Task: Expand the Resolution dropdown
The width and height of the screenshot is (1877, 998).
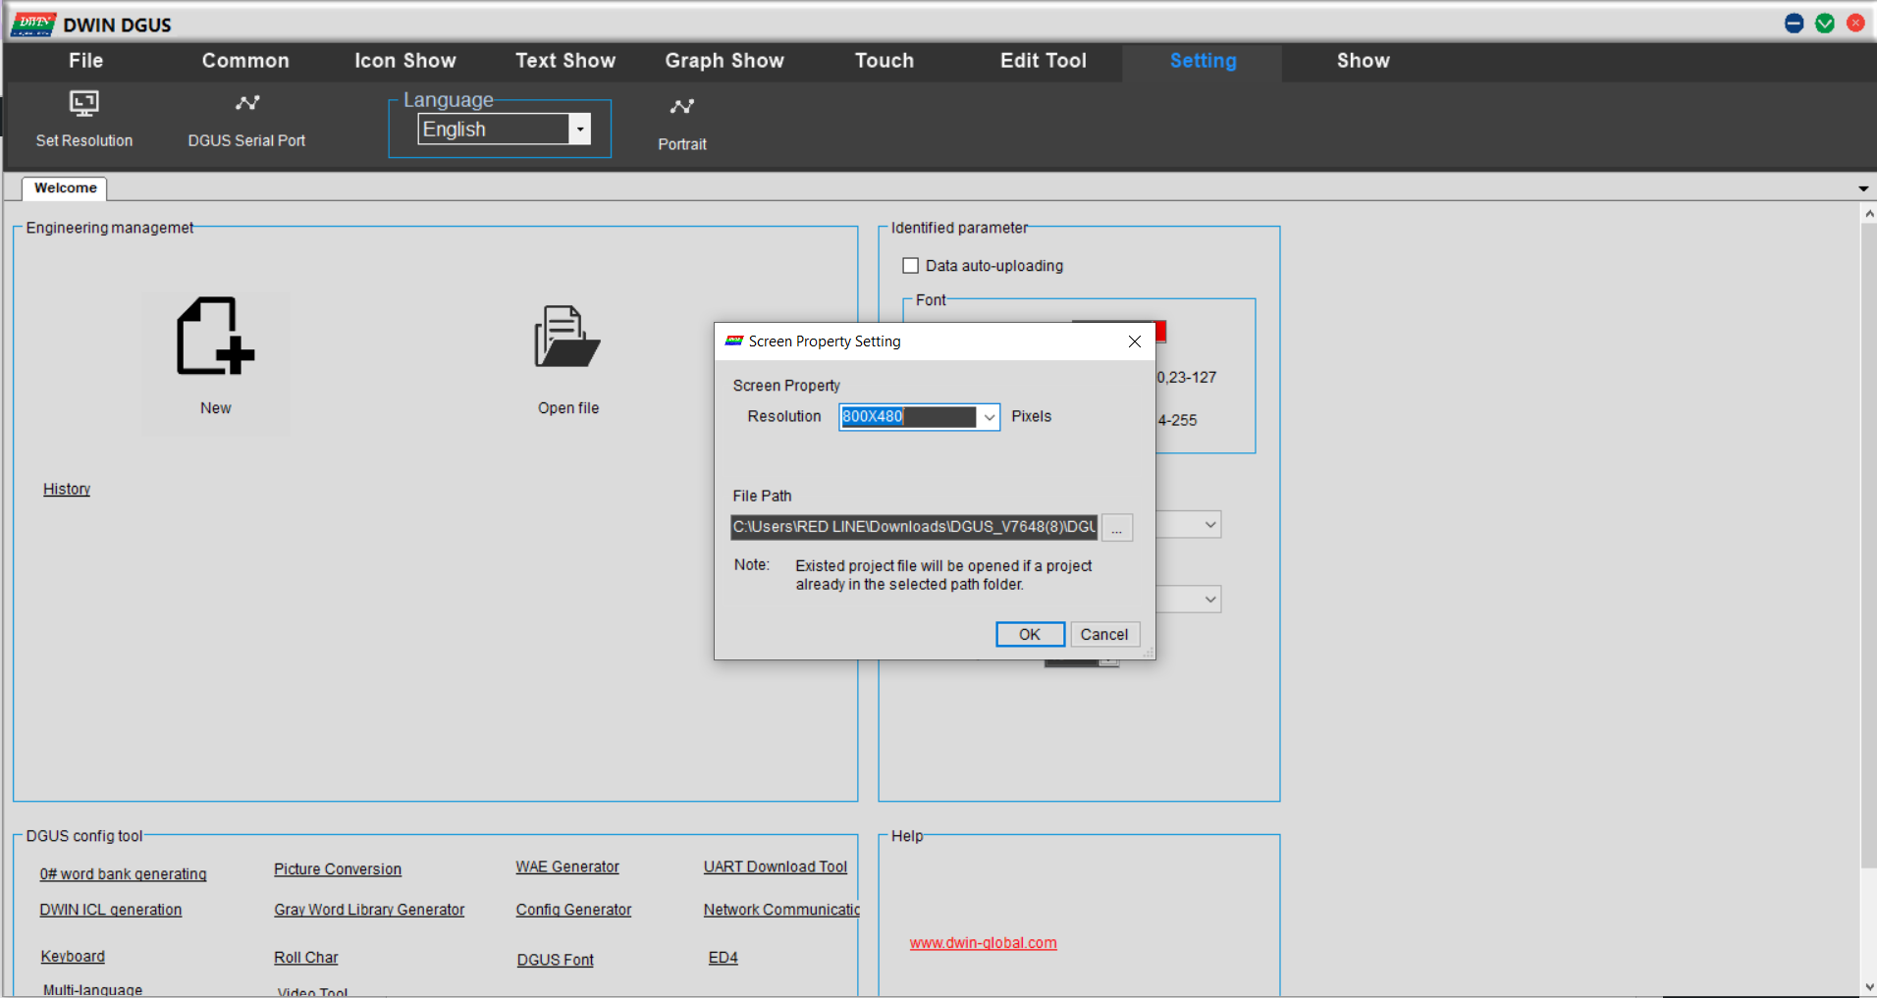Action: point(989,417)
